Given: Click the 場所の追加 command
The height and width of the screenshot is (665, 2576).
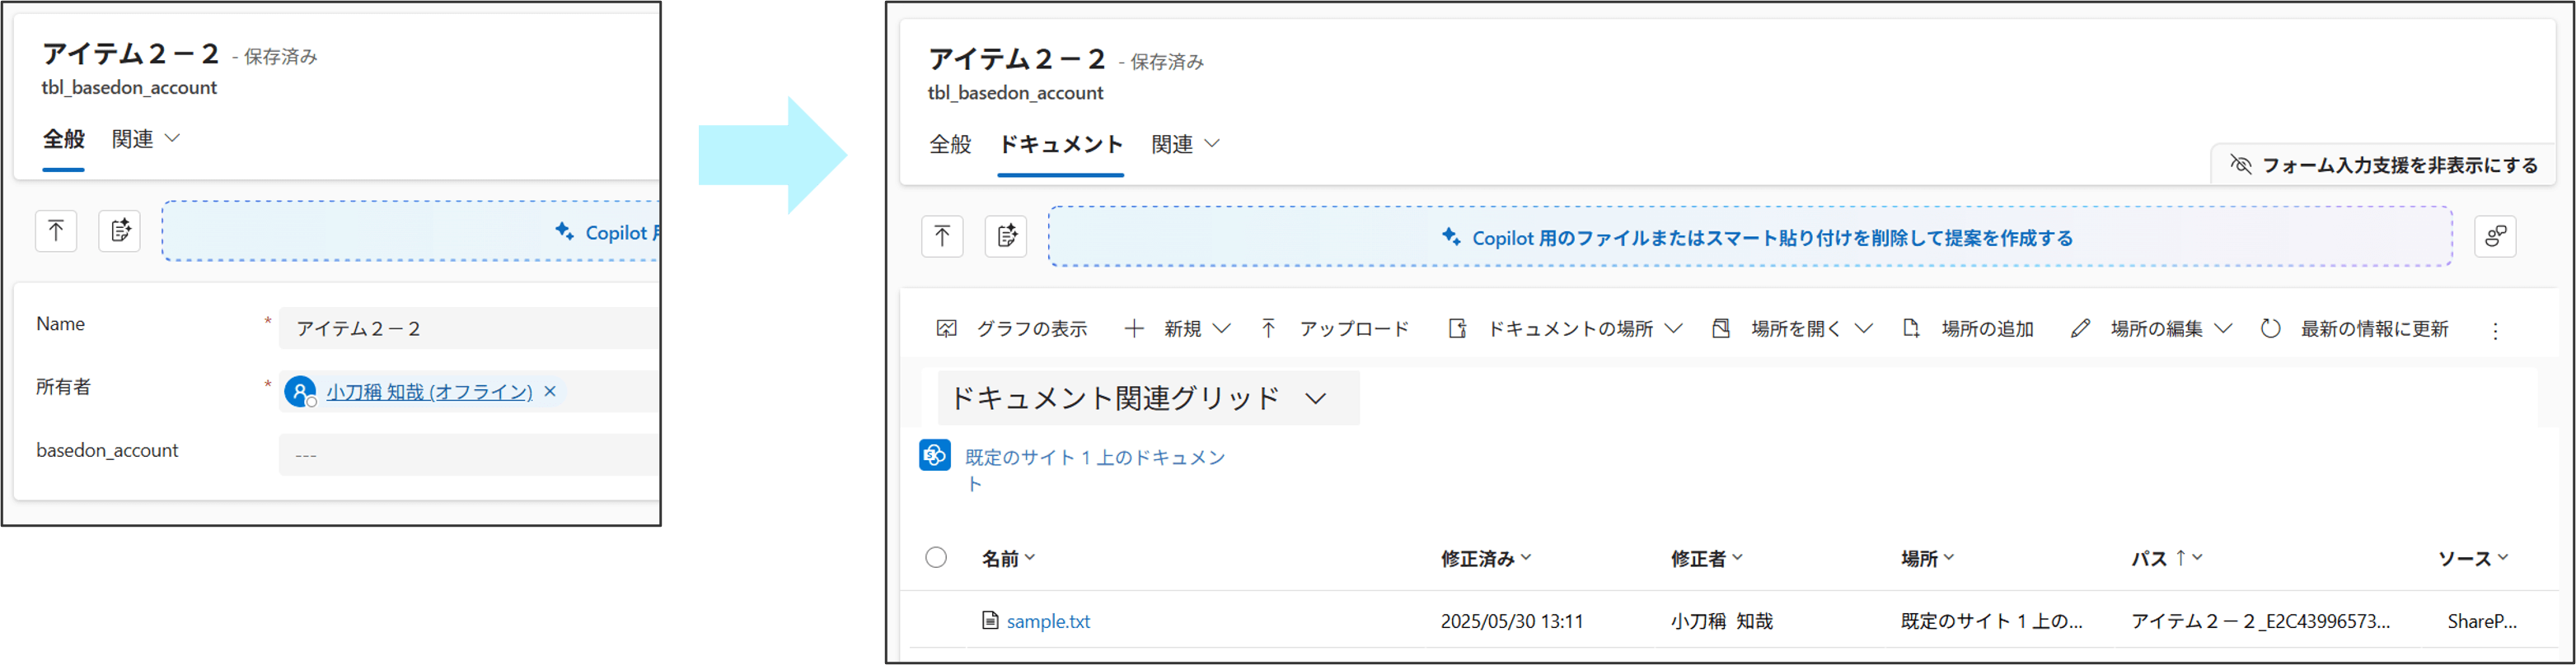Looking at the screenshot, I should (x=1968, y=328).
